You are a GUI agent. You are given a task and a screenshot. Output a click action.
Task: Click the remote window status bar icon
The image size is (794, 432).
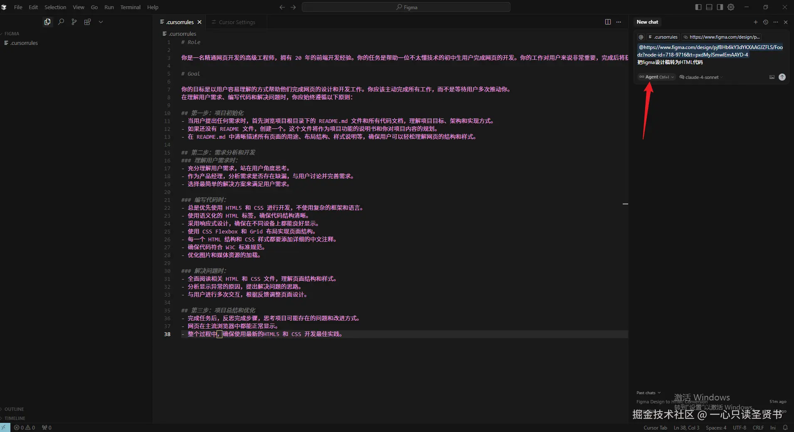point(5,427)
